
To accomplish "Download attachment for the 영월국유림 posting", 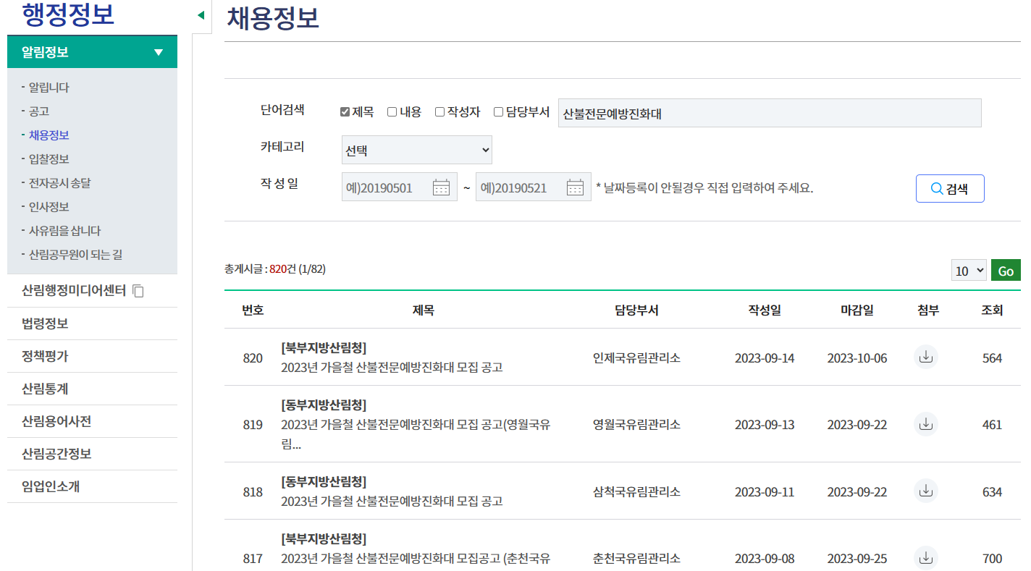I will click(x=925, y=424).
